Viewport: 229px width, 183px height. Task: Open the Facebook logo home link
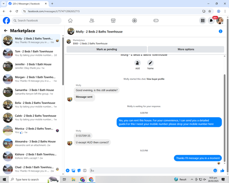tap(6, 21)
